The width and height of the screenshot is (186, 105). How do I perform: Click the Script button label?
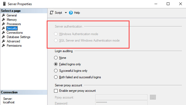point(58,13)
